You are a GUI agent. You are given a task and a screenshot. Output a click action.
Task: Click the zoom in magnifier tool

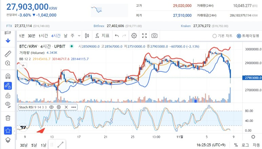tap(8, 63)
